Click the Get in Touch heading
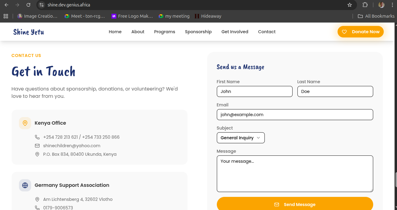The image size is (397, 210). coord(43,71)
